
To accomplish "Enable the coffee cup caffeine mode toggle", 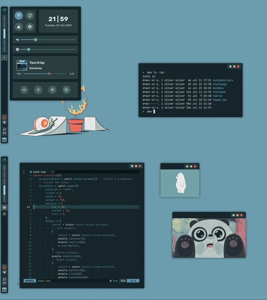I will tap(30, 16).
